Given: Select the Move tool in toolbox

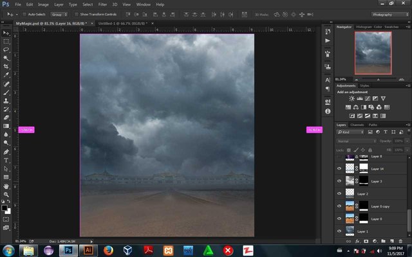Looking at the screenshot, I should click(6, 33).
